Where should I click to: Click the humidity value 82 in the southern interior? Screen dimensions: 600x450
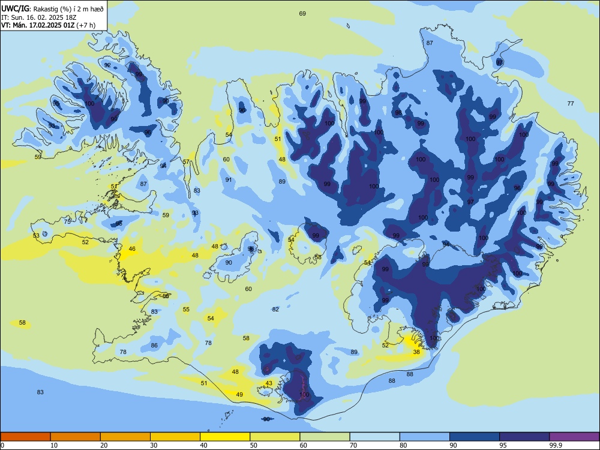[x=275, y=310]
